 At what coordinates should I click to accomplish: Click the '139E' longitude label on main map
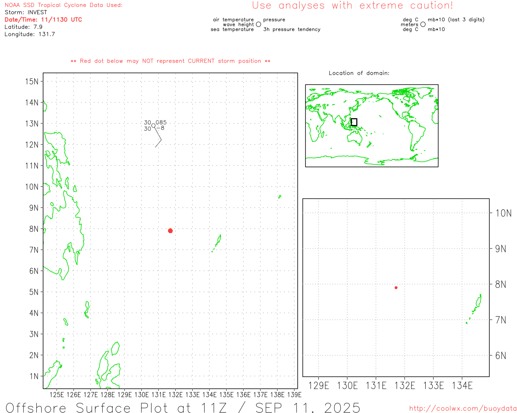click(294, 394)
